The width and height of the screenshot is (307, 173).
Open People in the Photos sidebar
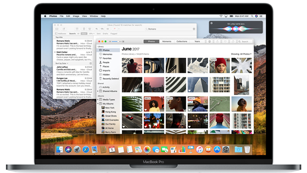(108, 62)
